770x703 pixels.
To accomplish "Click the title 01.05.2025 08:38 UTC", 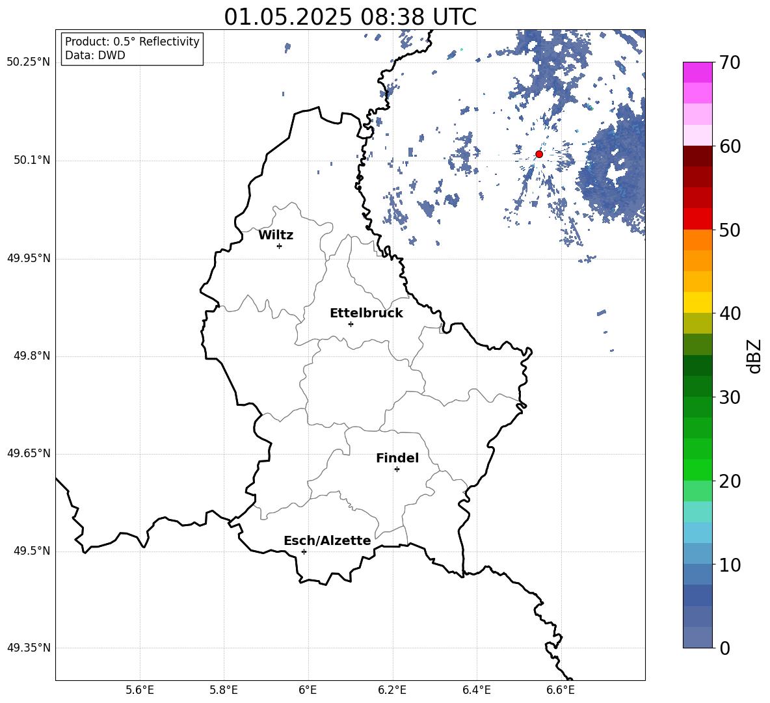I will click(x=350, y=17).
